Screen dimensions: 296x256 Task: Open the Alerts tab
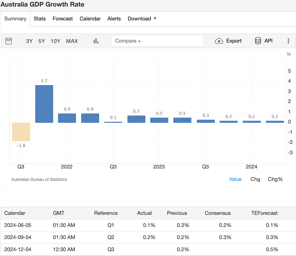coord(114,19)
